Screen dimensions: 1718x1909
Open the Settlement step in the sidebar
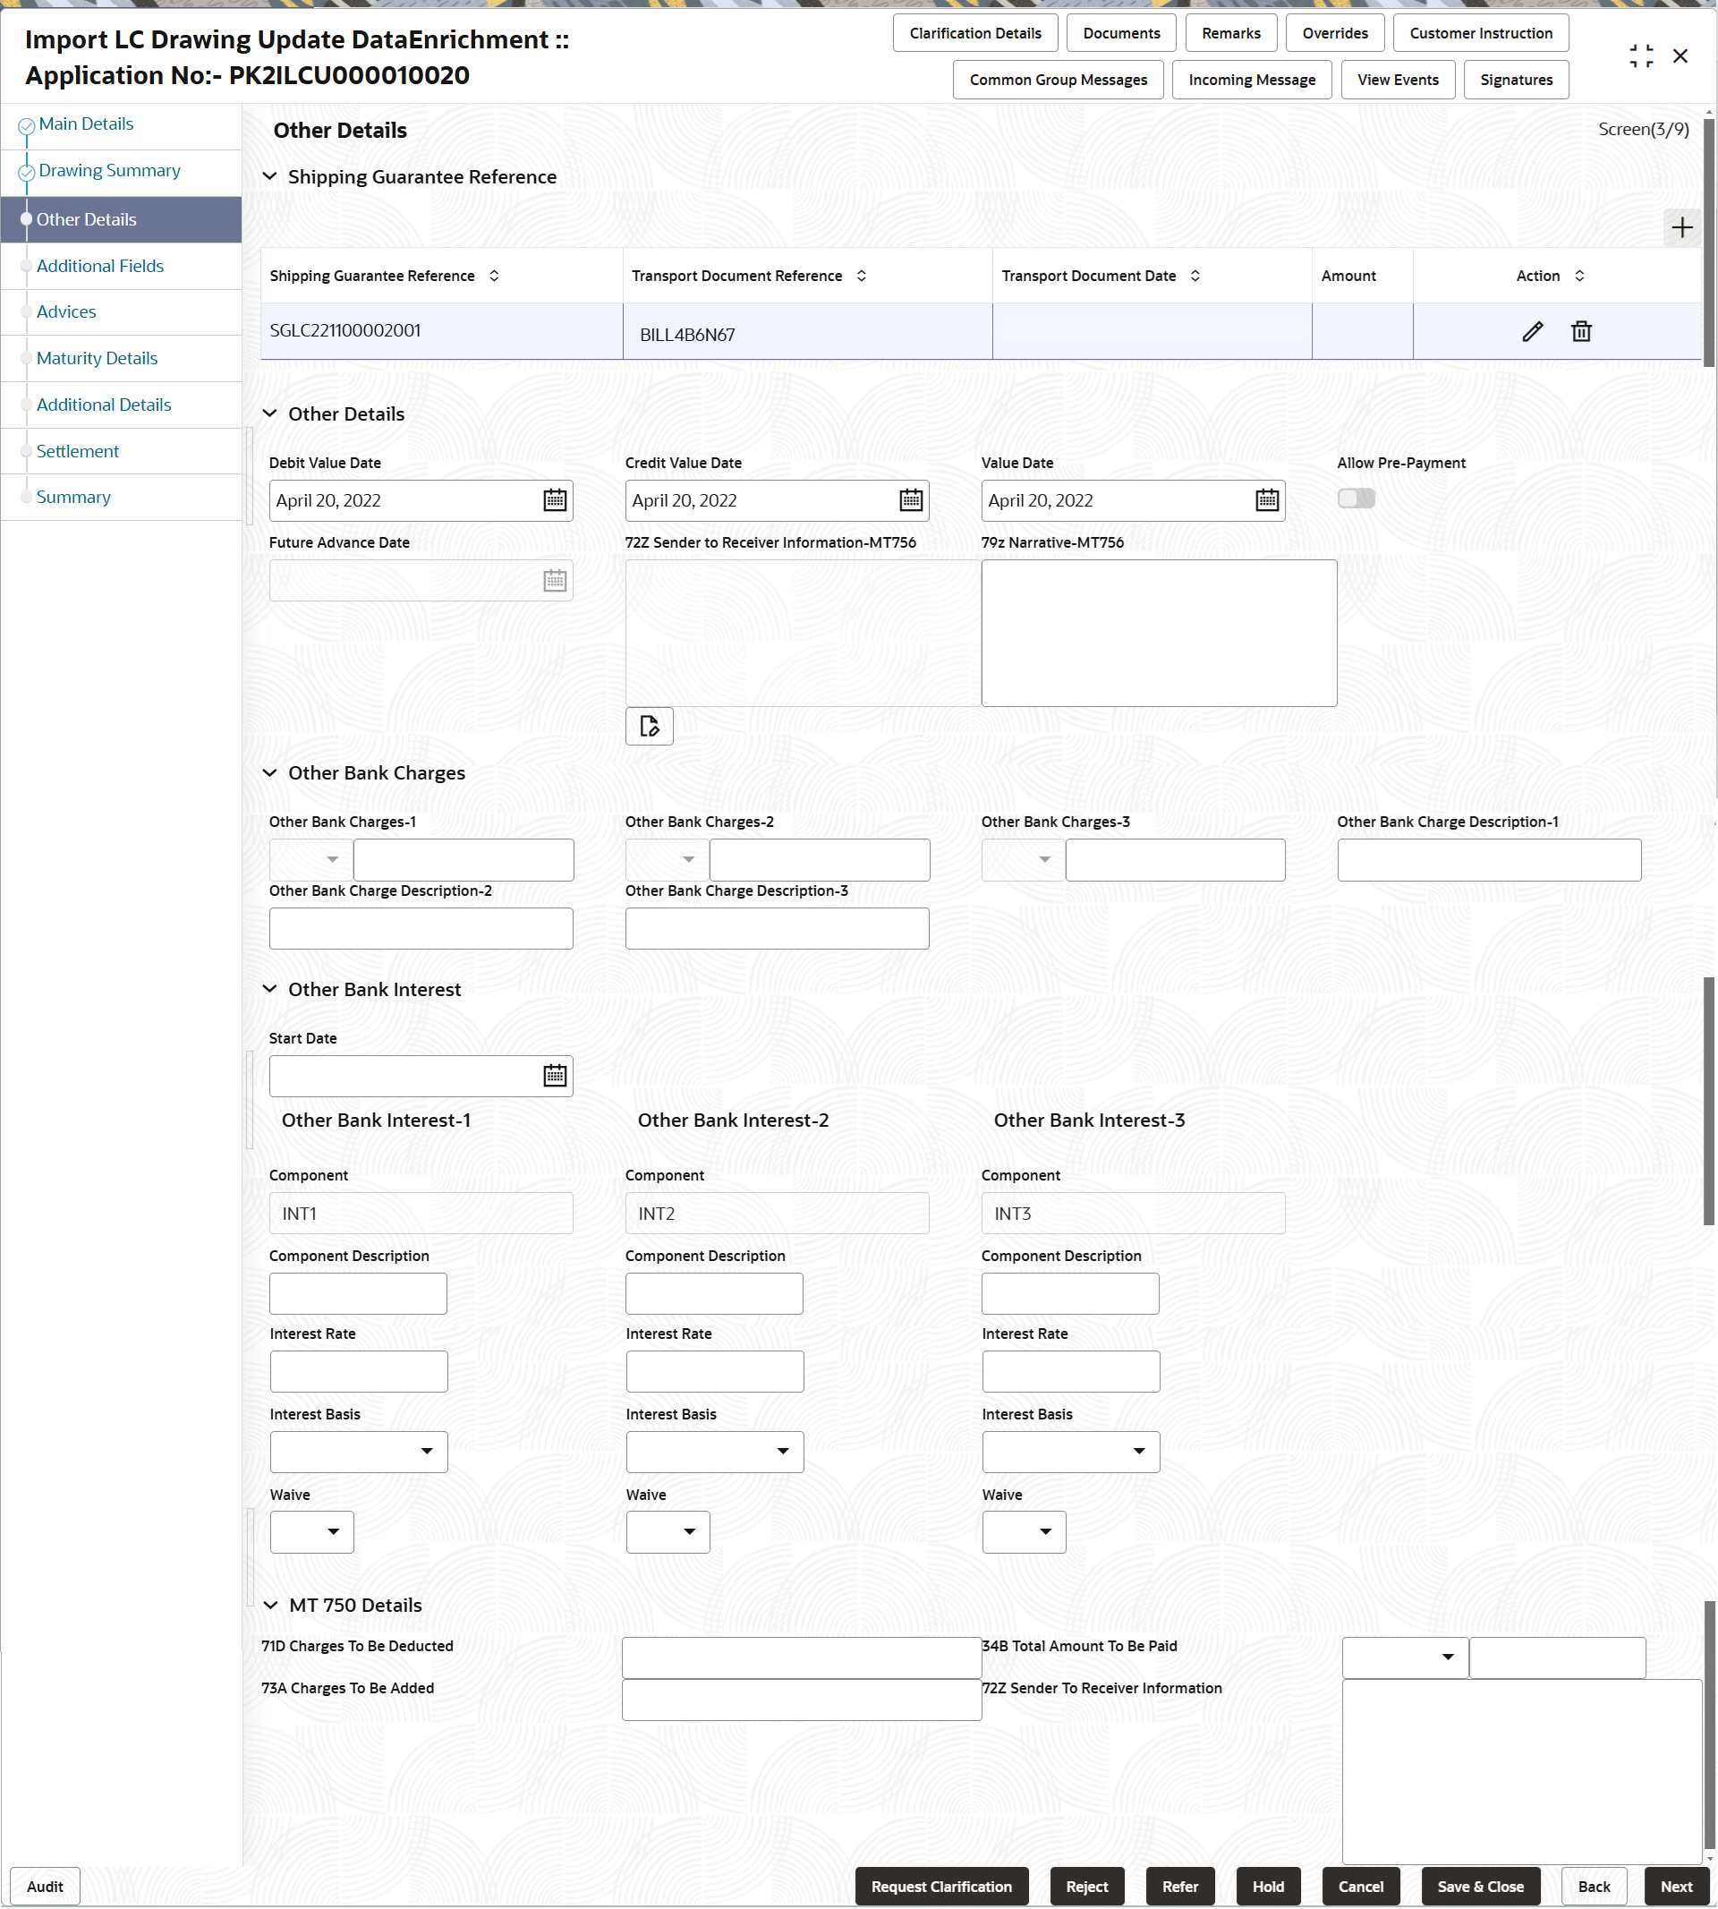click(78, 451)
